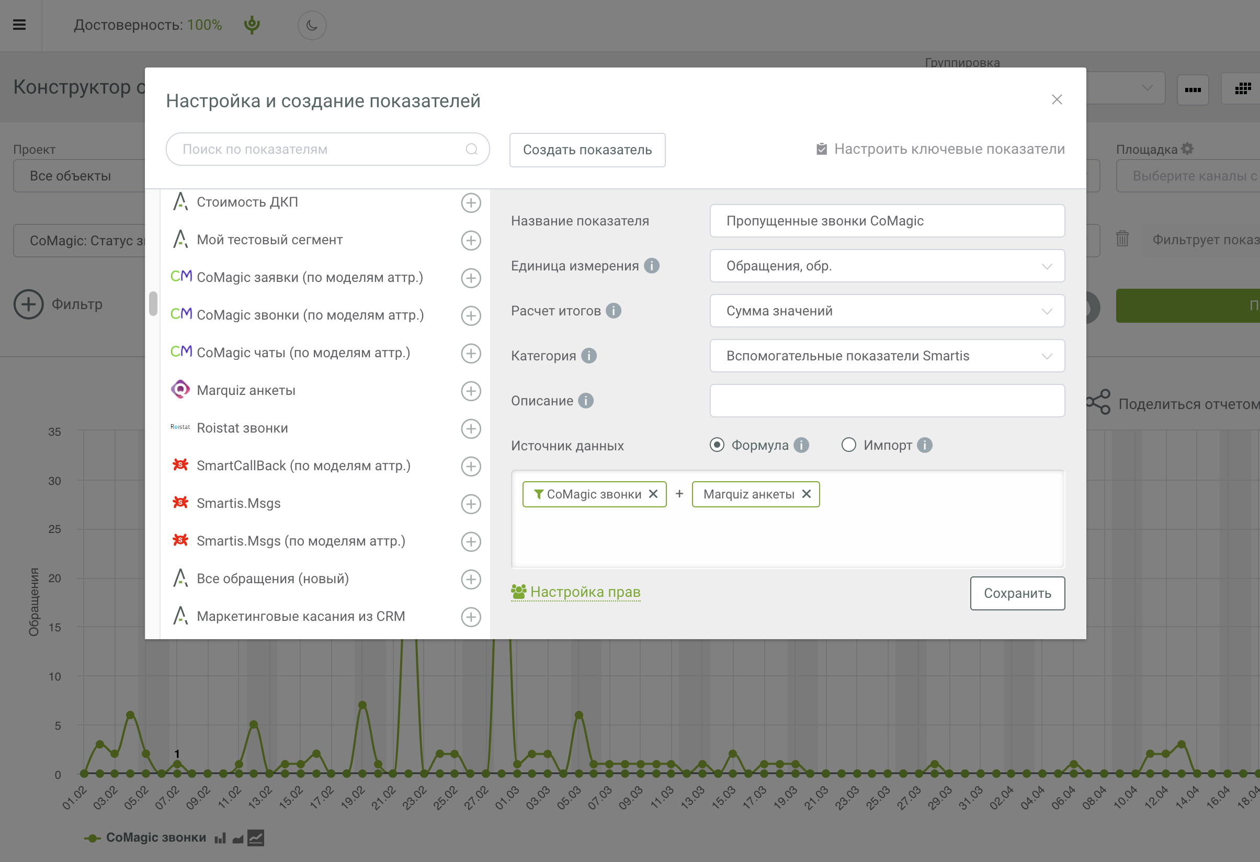
Task: Expand the Расчет итогов dropdown
Action: (x=887, y=311)
